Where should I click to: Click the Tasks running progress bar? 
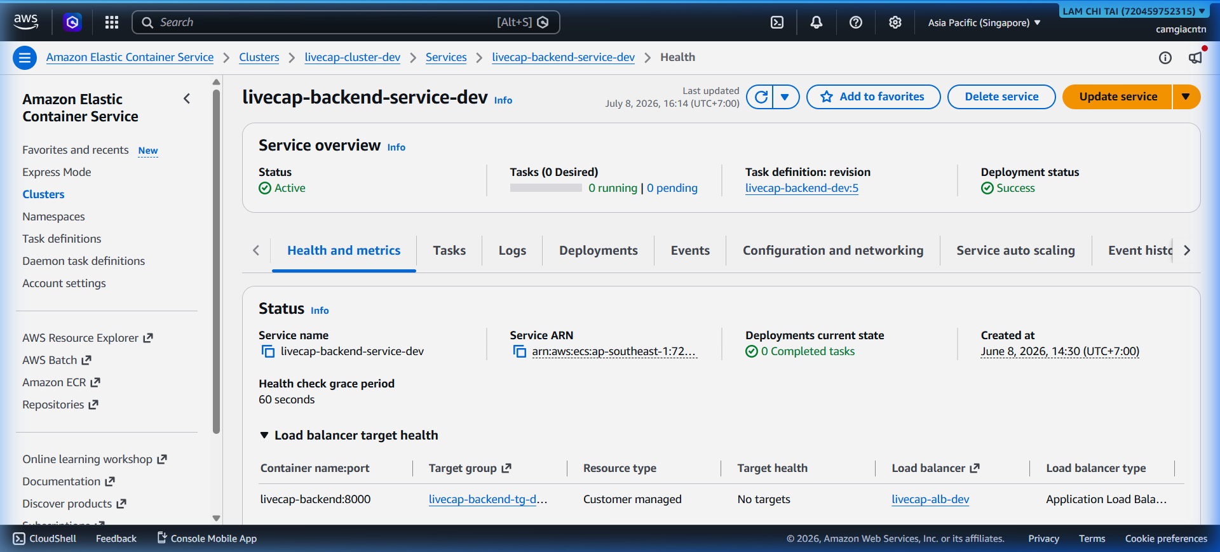point(546,188)
